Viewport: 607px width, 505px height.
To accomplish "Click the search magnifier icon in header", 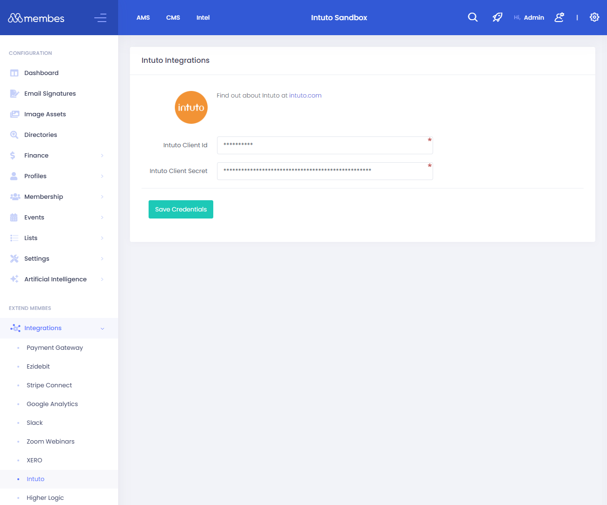I will tap(472, 17).
